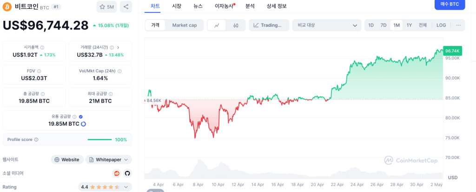Click the 매수 BTC button

pos(450,4)
